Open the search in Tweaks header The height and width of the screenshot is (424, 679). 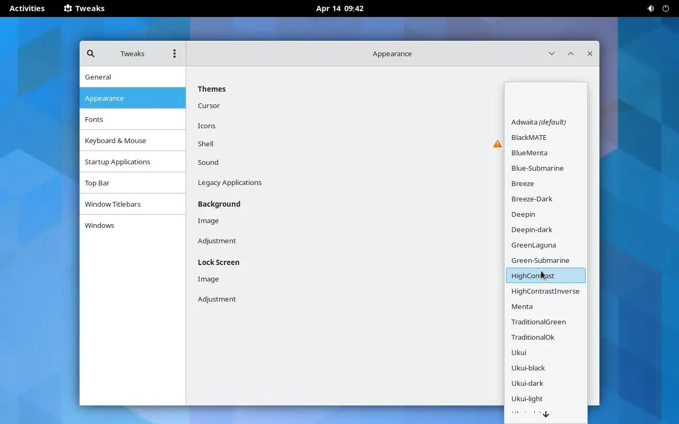point(91,54)
